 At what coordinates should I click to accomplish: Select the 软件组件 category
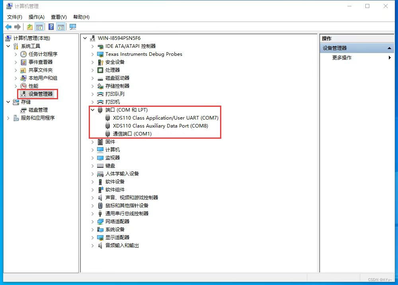click(115, 190)
